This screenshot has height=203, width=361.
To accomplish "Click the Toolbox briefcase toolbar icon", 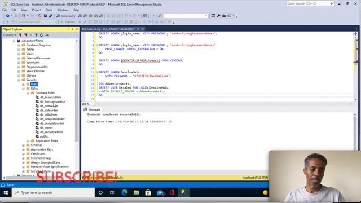I will (224, 16).
